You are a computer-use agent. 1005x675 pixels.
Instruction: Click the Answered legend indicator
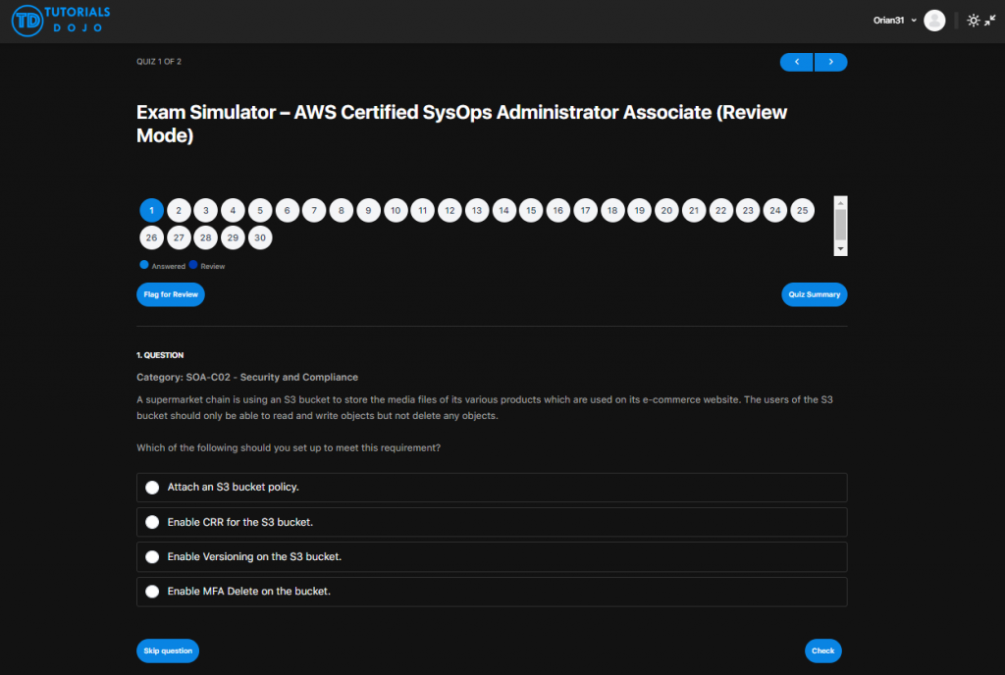(x=143, y=265)
